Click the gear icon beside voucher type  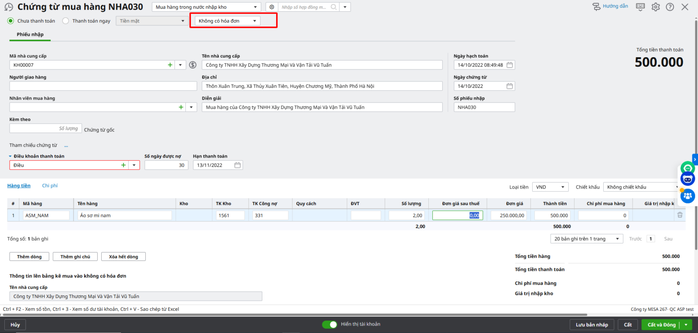[272, 7]
